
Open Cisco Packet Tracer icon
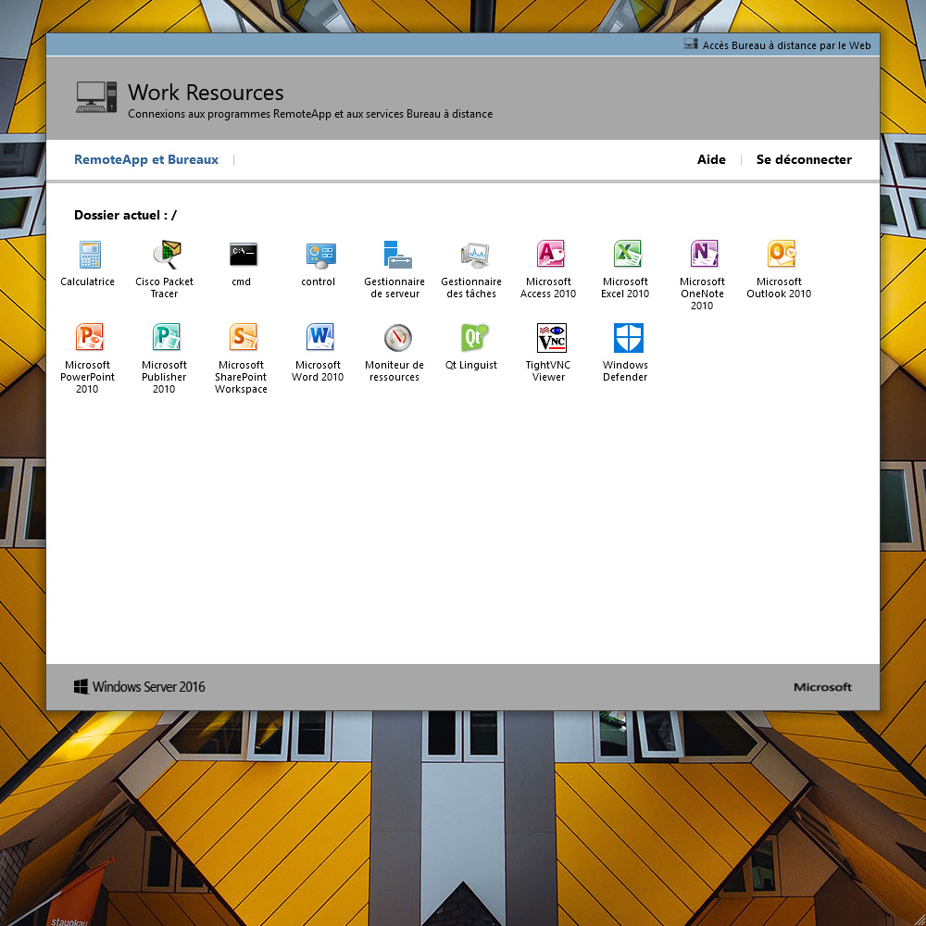click(167, 255)
